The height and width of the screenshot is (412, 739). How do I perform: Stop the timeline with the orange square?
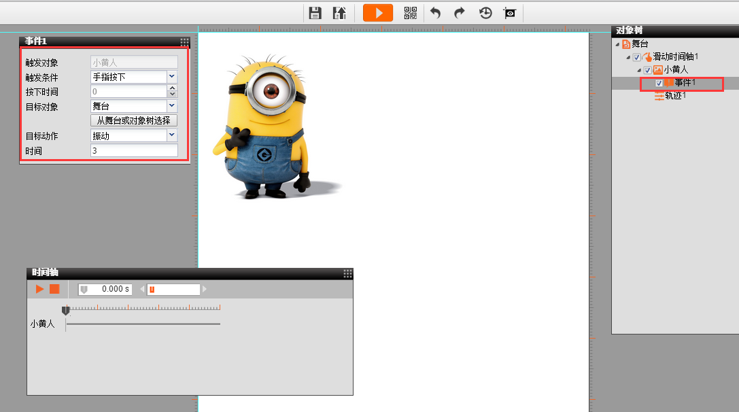[54, 289]
